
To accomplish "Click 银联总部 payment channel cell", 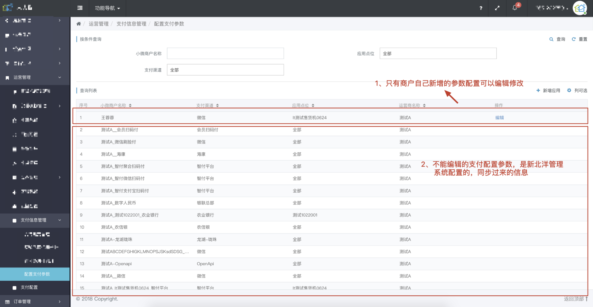I will pos(205,203).
